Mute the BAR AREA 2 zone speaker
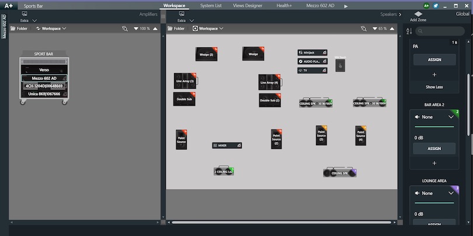 point(418,117)
